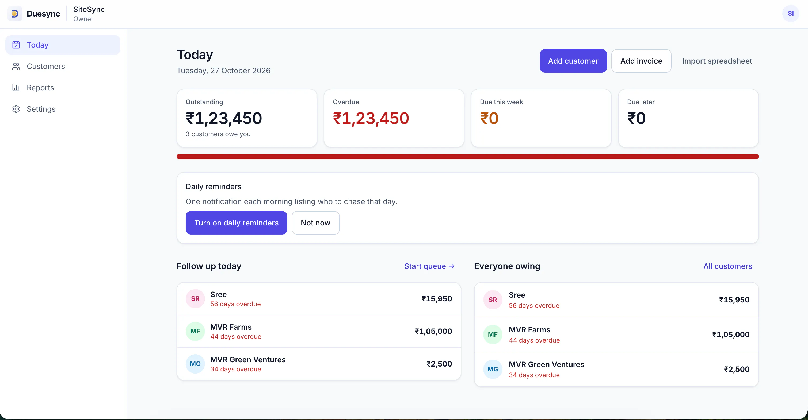The width and height of the screenshot is (808, 420).
Task: Open the All customers link
Action: pos(727,266)
